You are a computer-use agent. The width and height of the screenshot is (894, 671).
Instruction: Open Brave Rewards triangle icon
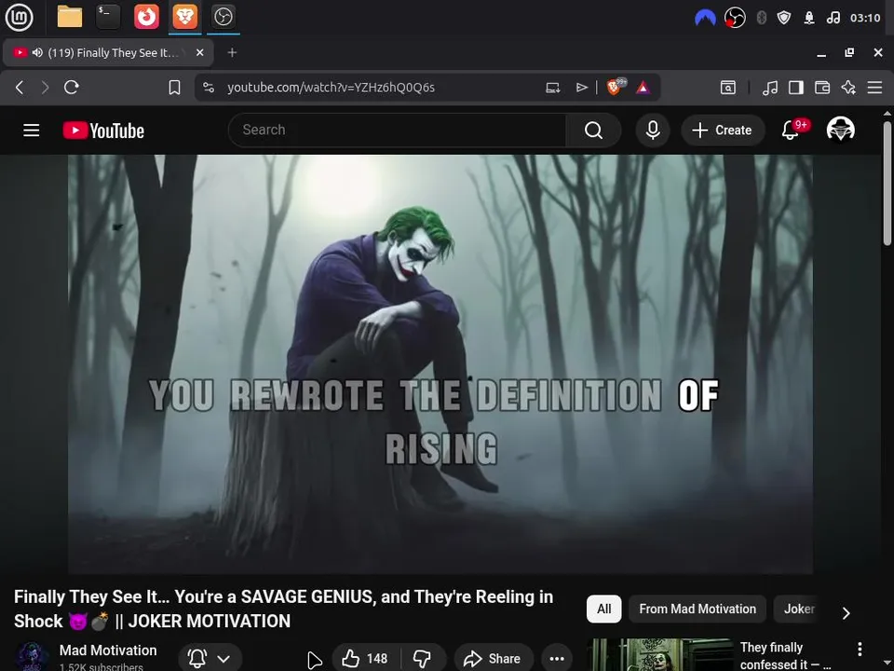[643, 88]
